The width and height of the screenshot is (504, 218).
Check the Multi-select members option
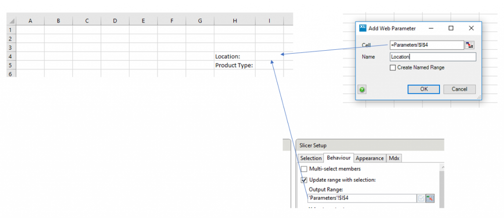[x=304, y=169]
